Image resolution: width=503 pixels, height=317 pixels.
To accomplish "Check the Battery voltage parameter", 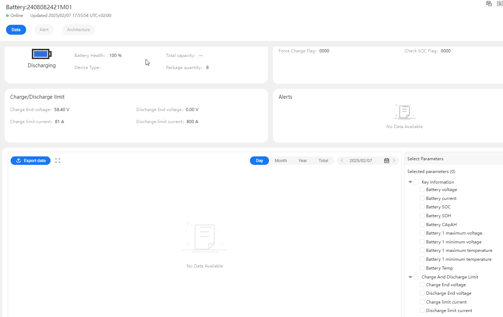I will click(422, 189).
